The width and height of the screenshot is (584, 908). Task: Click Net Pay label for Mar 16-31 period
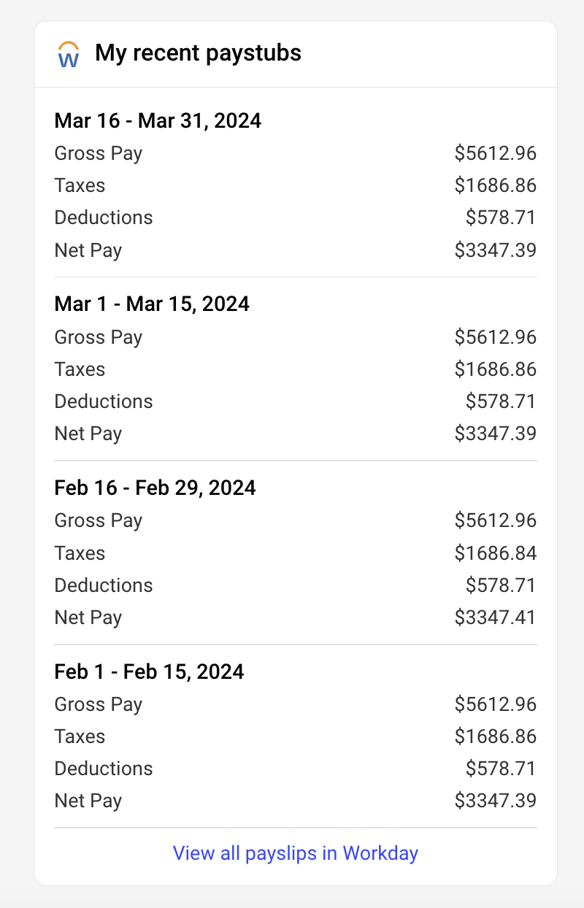click(x=88, y=250)
